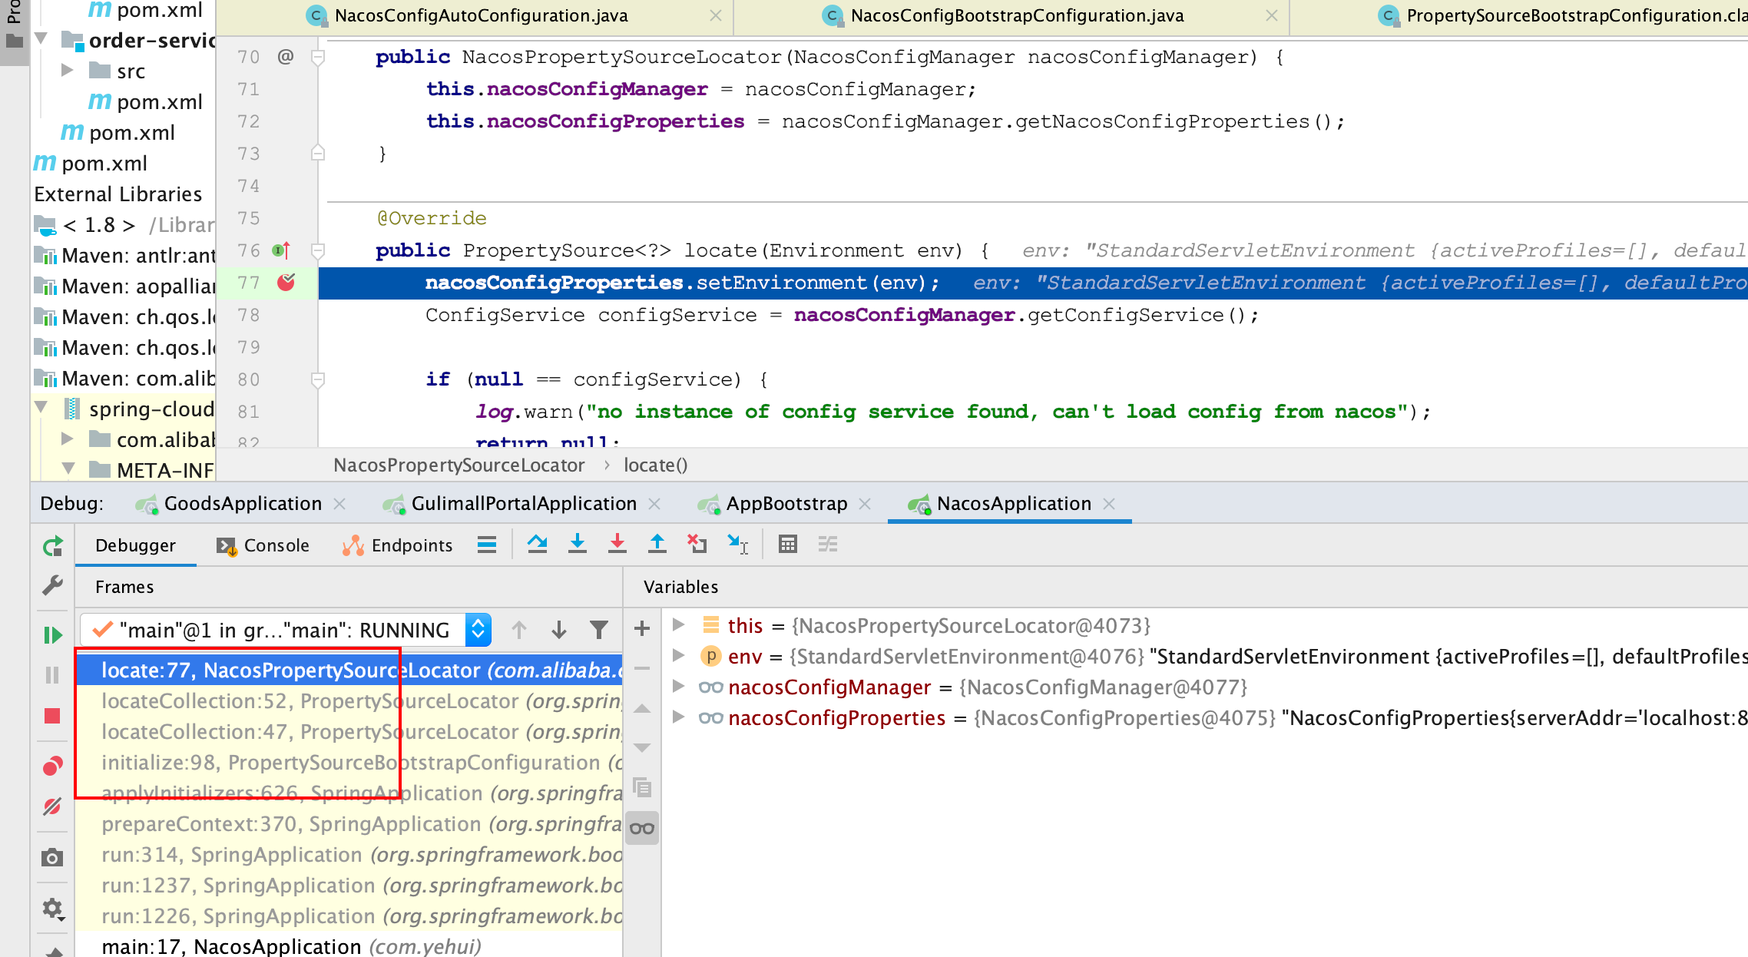Expand 'env' variable node
Screen dimensions: 1748x957
tap(678, 656)
